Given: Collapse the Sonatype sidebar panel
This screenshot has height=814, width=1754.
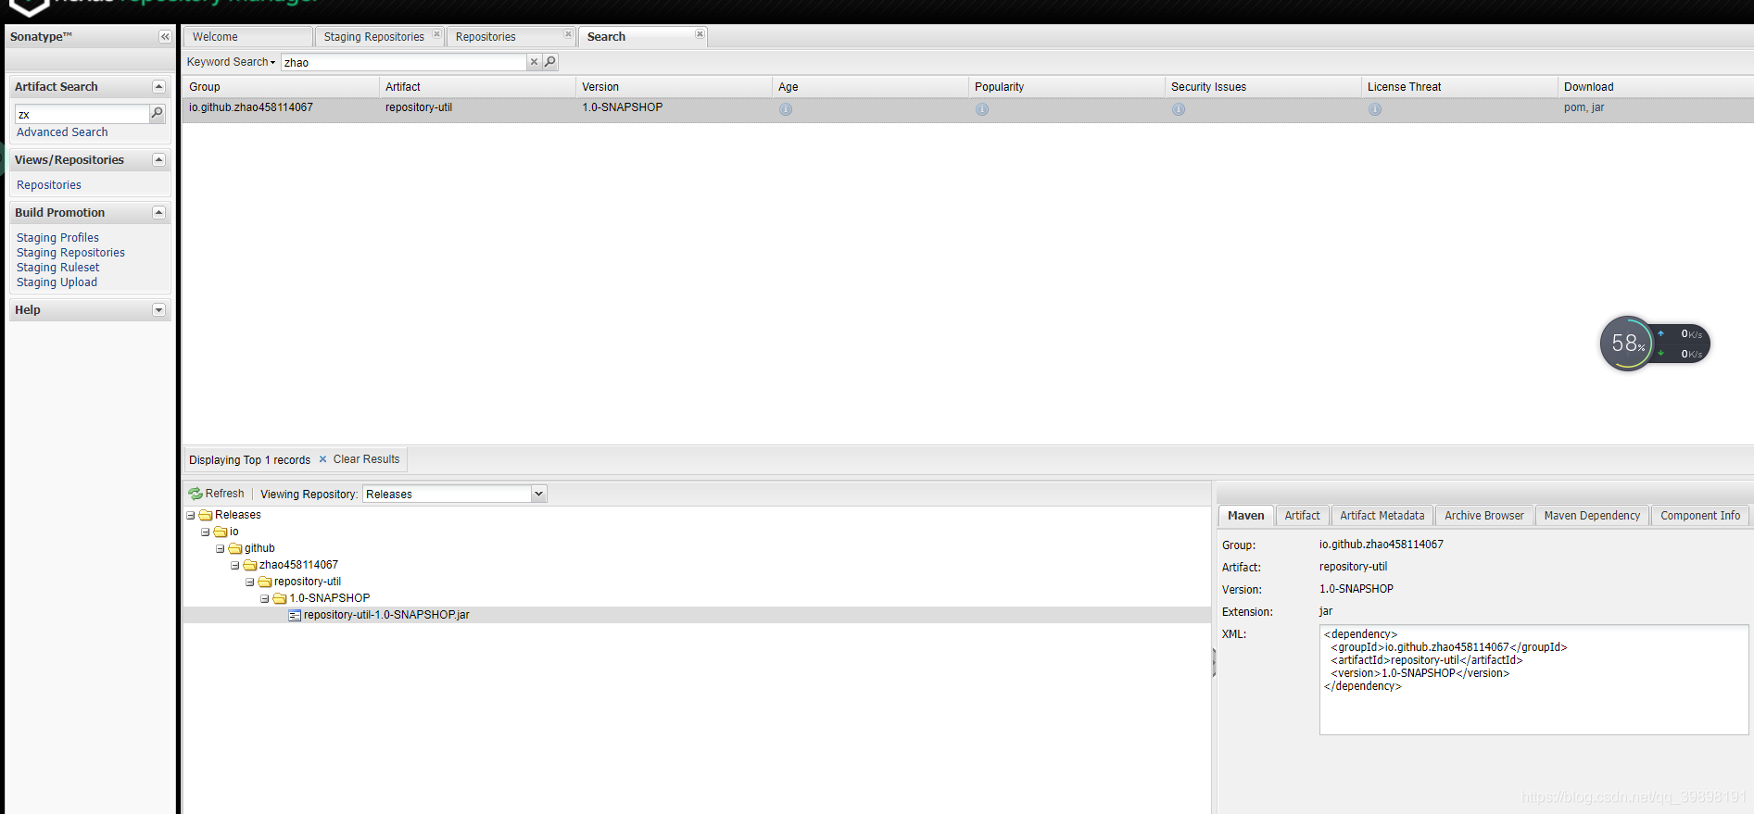Looking at the screenshot, I should click(165, 37).
